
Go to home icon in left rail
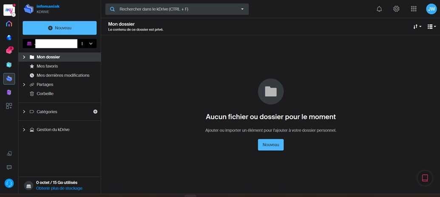9,24
